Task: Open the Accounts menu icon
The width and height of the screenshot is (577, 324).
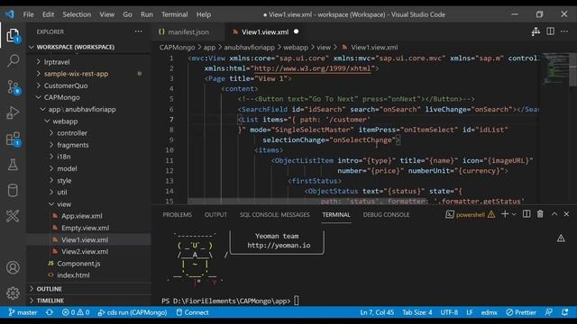Action: 13,267
